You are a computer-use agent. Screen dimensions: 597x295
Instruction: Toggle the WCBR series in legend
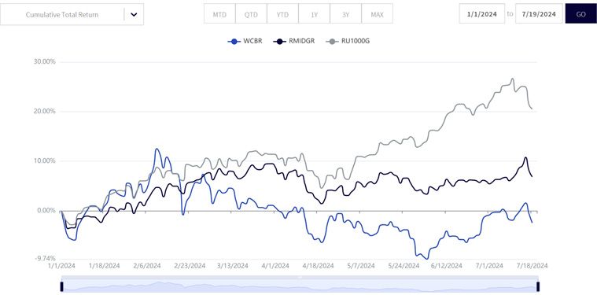pyautogui.click(x=245, y=41)
